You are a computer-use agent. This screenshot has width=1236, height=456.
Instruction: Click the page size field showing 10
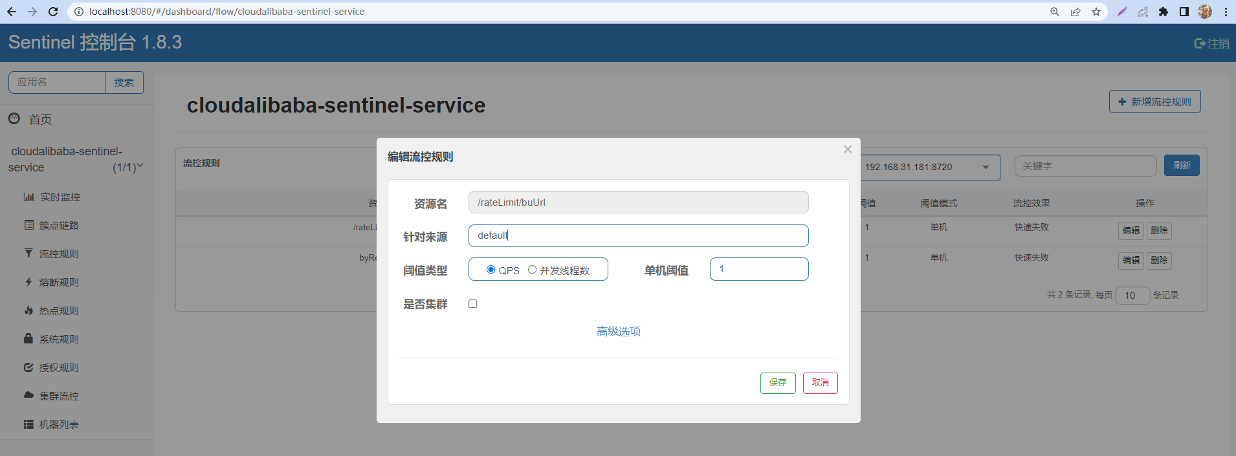(1132, 296)
